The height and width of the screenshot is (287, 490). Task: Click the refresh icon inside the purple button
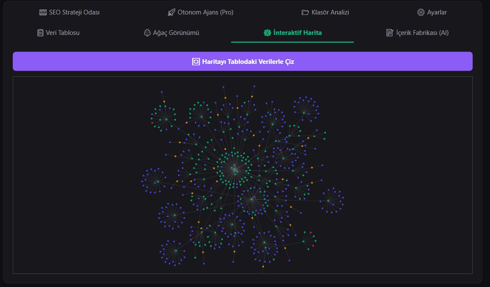[196, 62]
